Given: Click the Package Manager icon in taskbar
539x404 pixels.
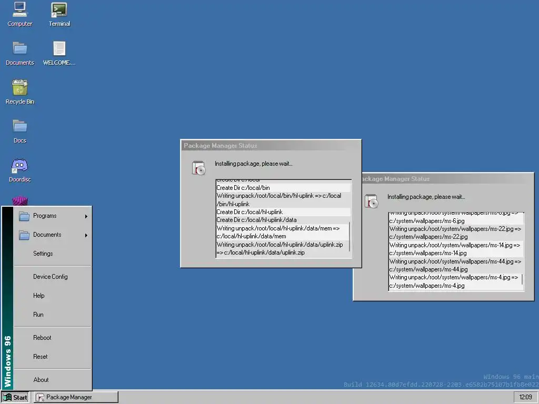Looking at the screenshot, I should [40, 397].
